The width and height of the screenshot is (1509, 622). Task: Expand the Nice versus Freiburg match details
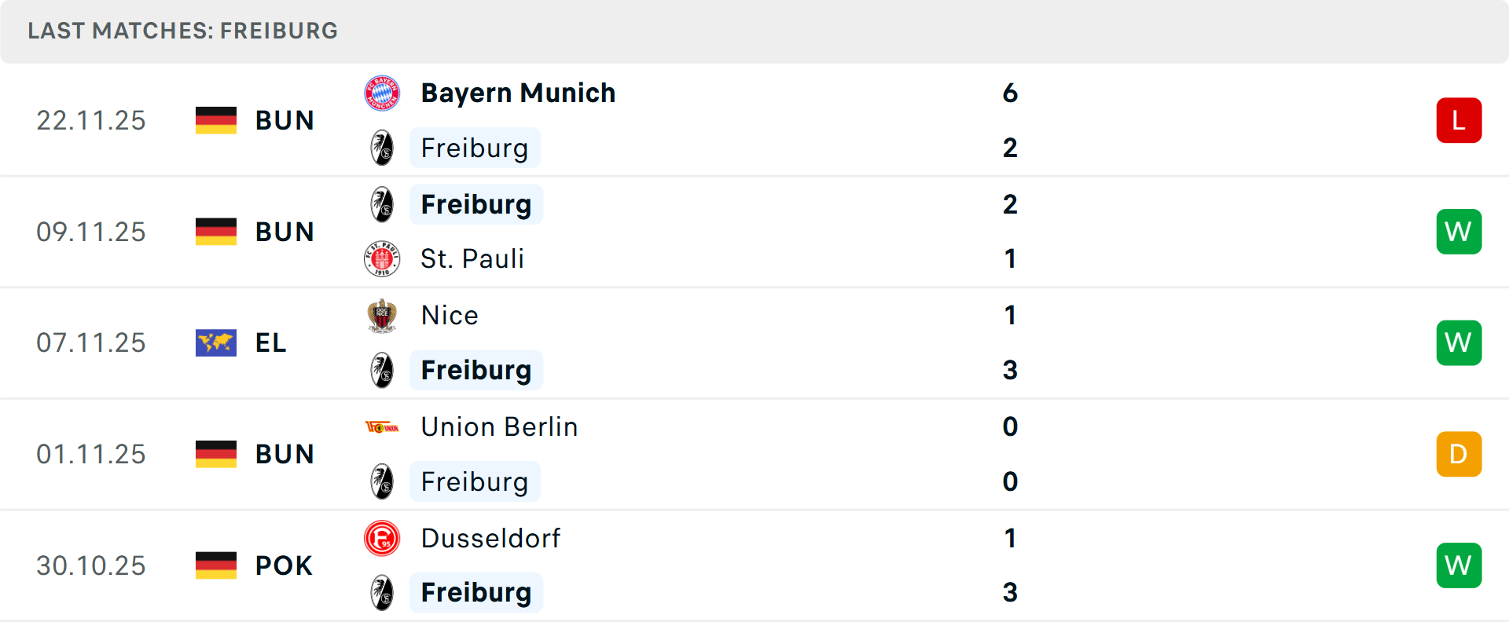pos(754,342)
